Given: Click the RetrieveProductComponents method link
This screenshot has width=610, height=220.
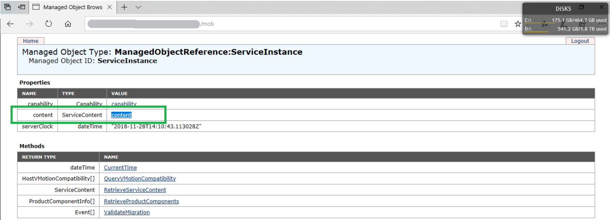Looking at the screenshot, I should pyautogui.click(x=141, y=201).
